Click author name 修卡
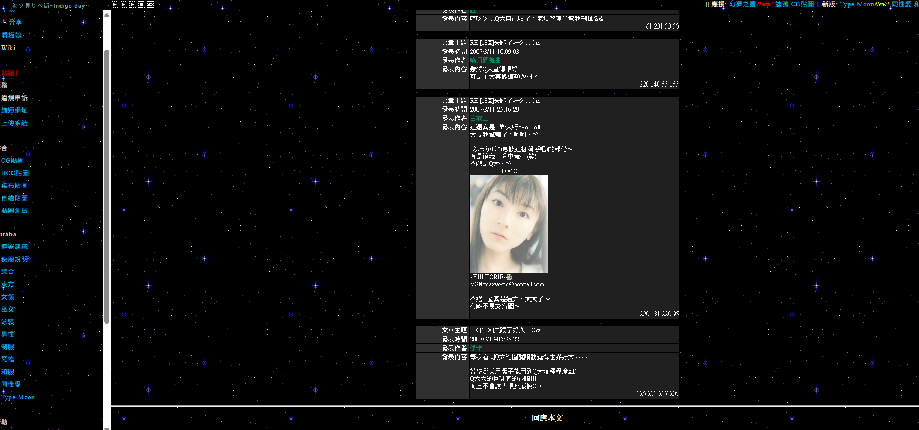Viewport: 919px width, 430px height. tap(476, 348)
